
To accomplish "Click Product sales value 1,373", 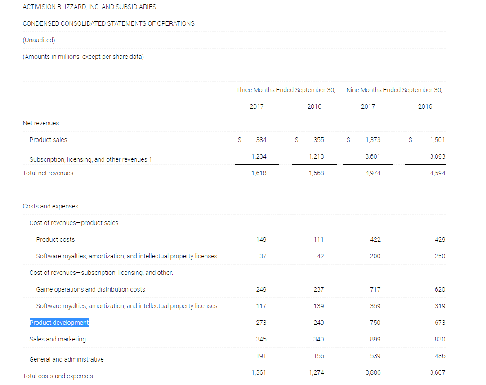I will [373, 140].
